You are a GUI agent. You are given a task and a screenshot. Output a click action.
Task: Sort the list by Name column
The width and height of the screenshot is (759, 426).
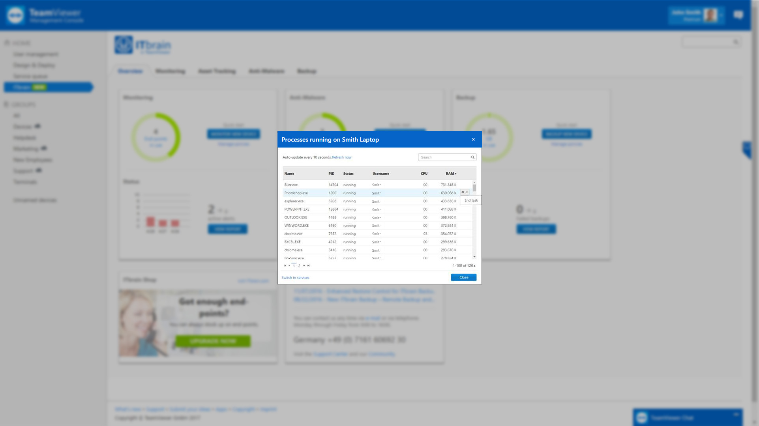(289, 174)
